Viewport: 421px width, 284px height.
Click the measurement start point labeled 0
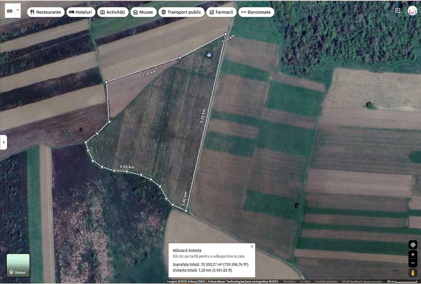(226, 34)
